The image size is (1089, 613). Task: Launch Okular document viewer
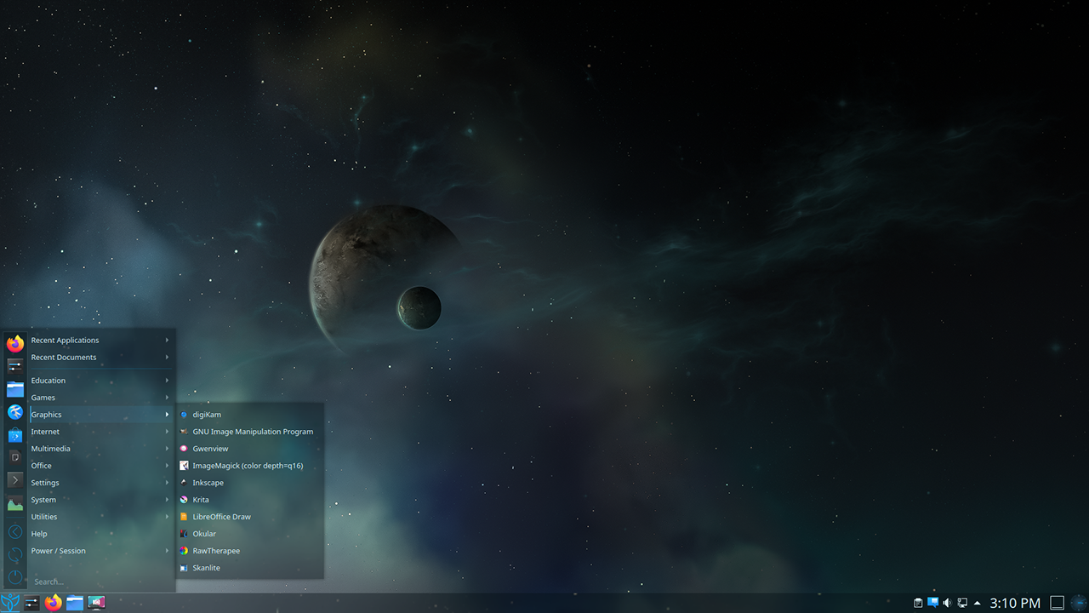(x=250, y=534)
